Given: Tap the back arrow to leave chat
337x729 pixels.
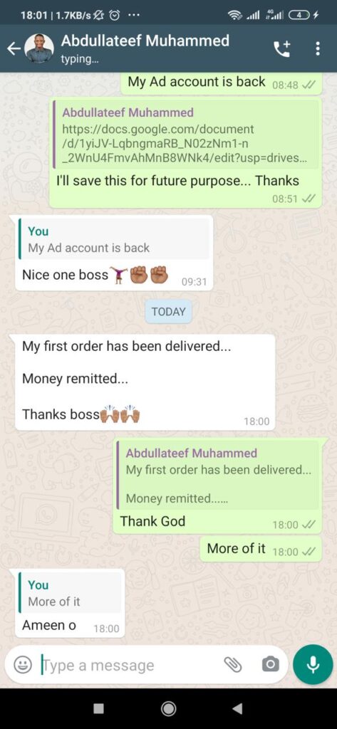Looking at the screenshot, I should (14, 48).
